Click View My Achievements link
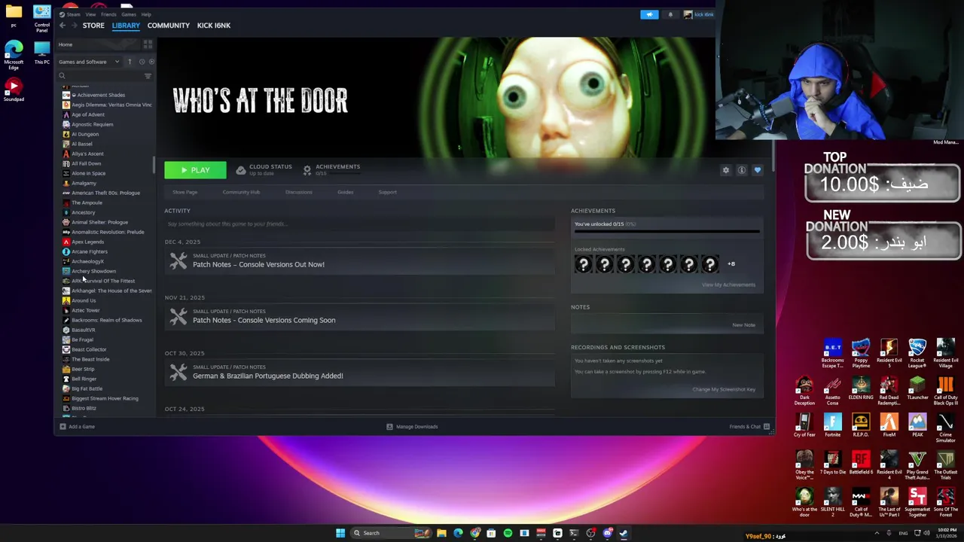Screen dimensions: 964x542 click(x=728, y=285)
